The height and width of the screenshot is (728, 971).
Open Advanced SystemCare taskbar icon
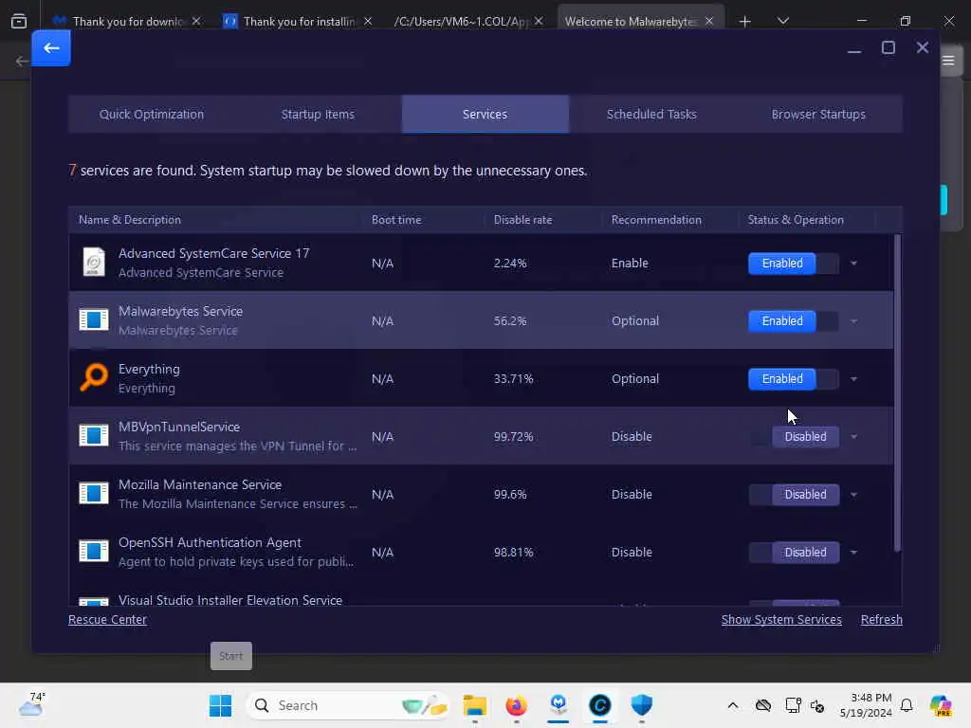pyautogui.click(x=600, y=705)
